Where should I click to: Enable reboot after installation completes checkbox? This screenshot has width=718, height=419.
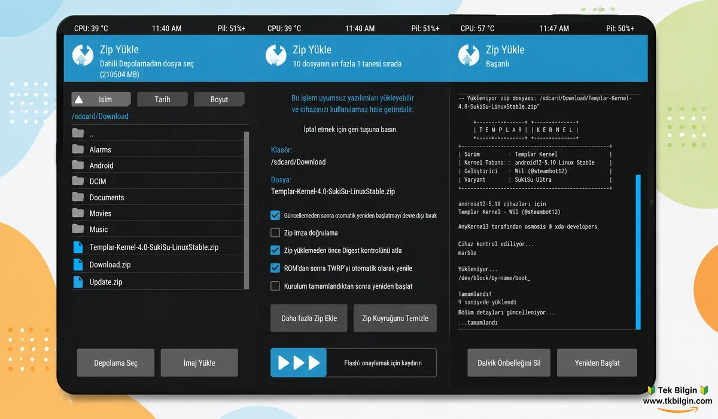(x=275, y=286)
